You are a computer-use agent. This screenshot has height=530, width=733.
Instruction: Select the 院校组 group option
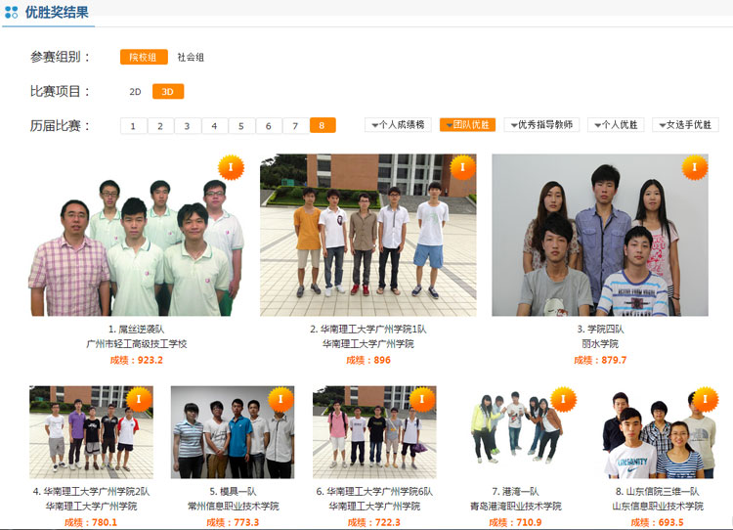145,58
